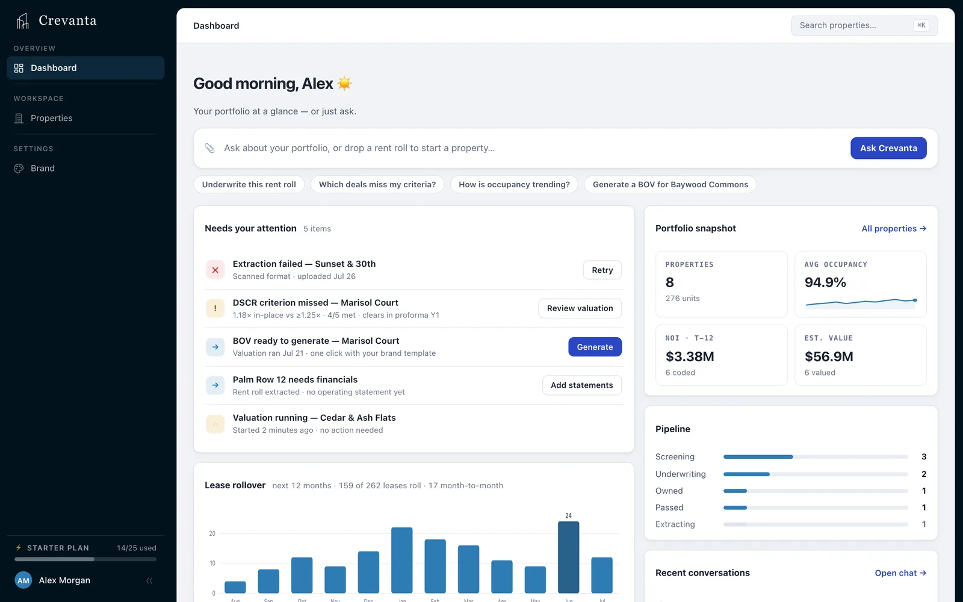Screen dimensions: 963x602
Task: Click the NOI $3.38M card
Action: click(x=721, y=355)
